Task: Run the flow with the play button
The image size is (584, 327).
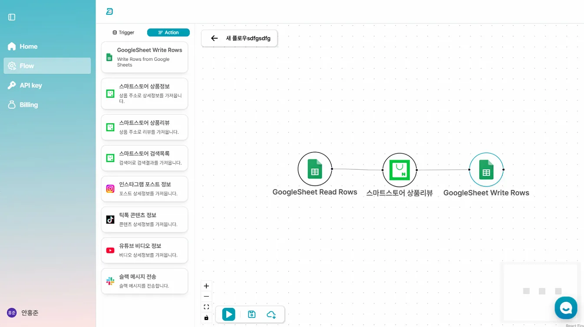Action: coord(228,314)
